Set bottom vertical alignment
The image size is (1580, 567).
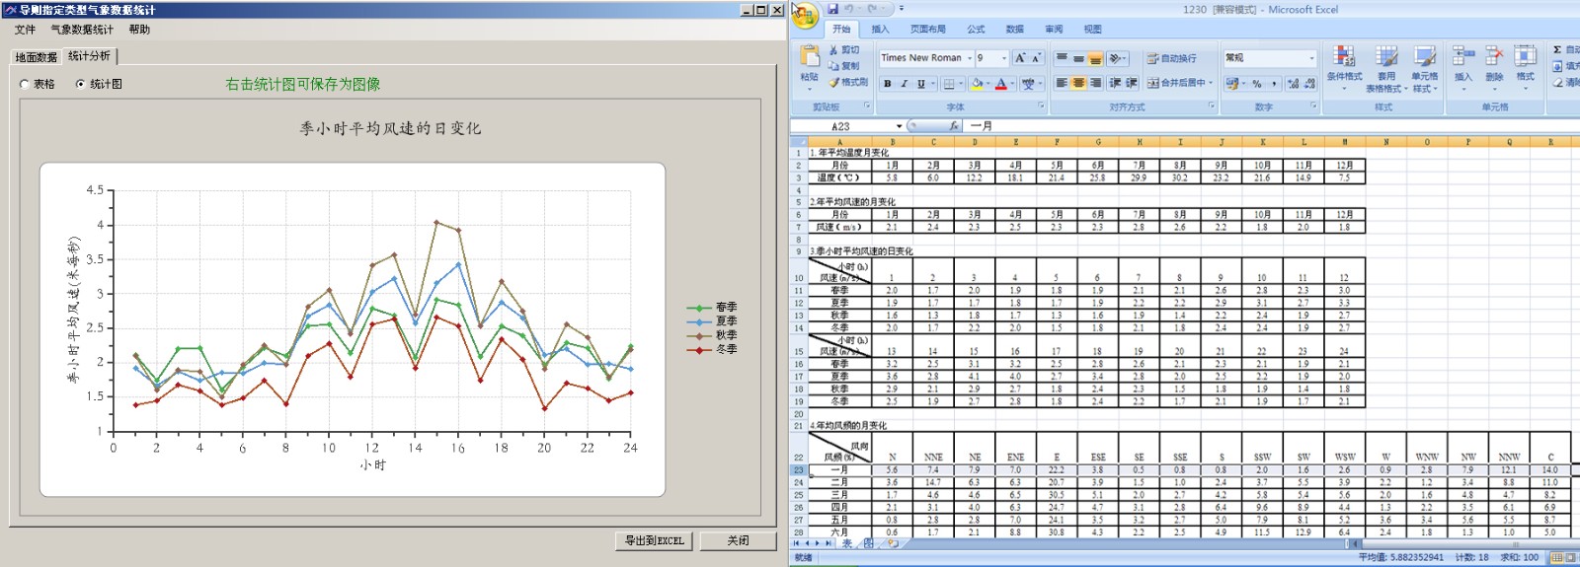tap(1095, 58)
